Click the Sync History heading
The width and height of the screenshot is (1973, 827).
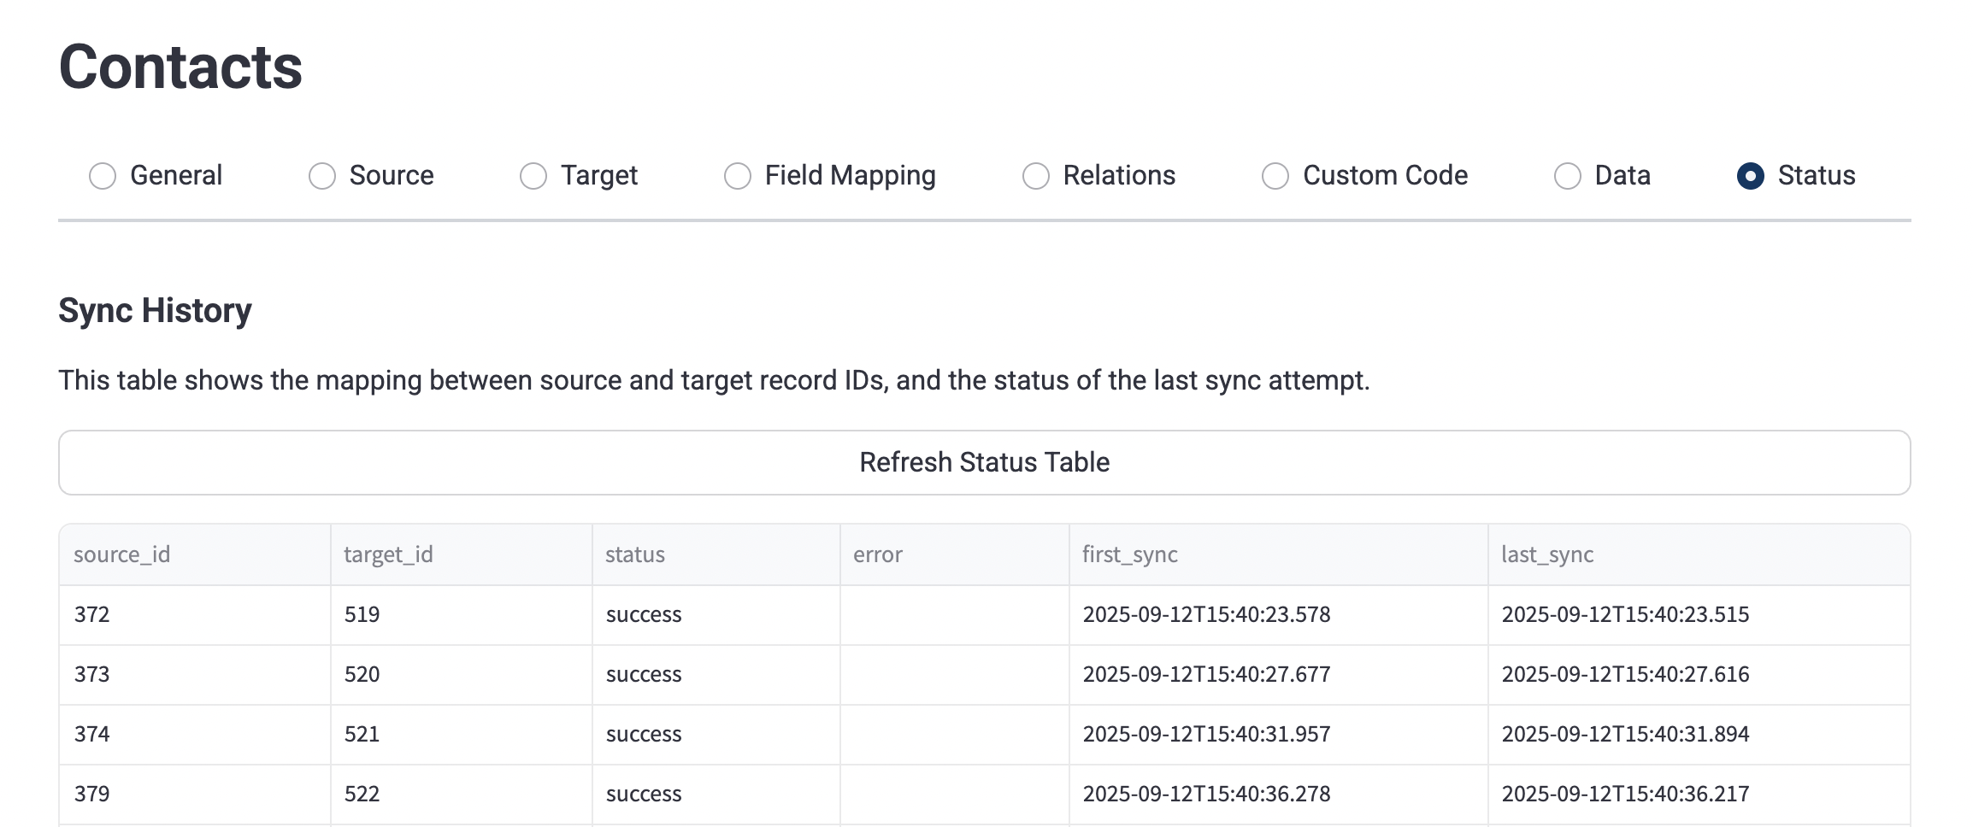tap(155, 311)
